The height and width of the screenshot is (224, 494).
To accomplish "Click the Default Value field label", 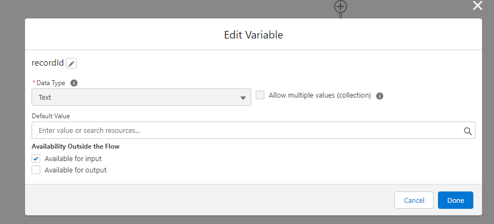I will pos(51,116).
